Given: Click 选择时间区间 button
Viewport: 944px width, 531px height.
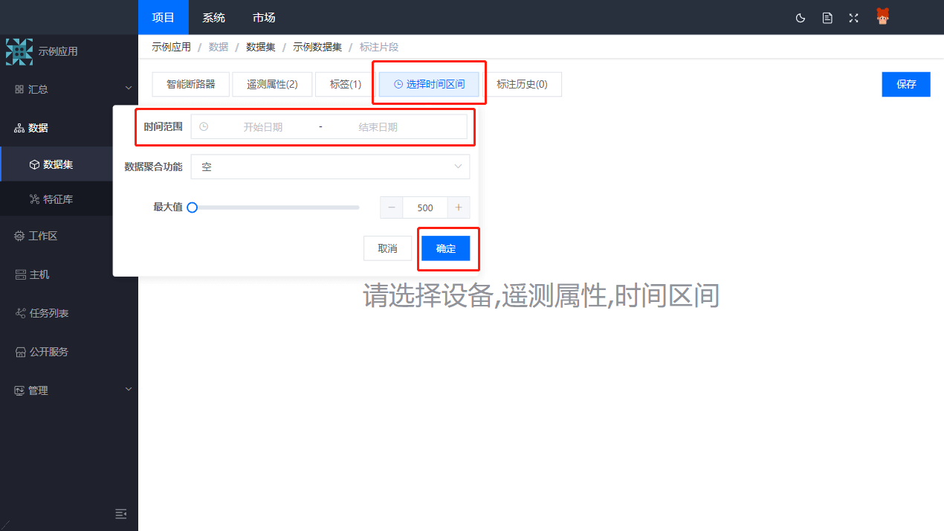Looking at the screenshot, I should [429, 84].
